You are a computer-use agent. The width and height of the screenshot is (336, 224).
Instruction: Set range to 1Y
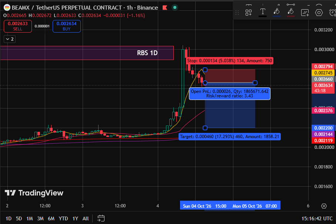[x=75, y=218]
